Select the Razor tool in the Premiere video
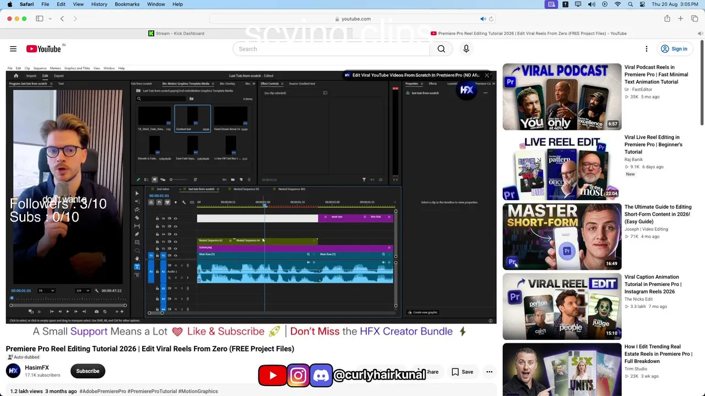This screenshot has width=705, height=396. point(137,218)
